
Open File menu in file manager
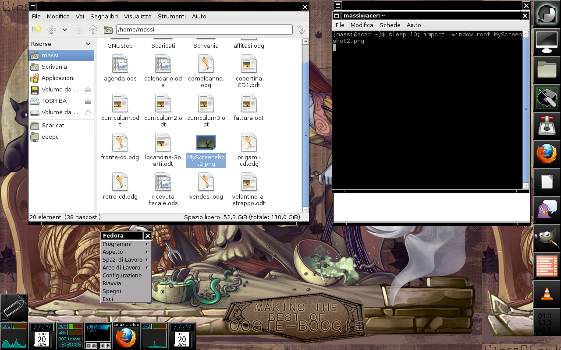[x=36, y=16]
